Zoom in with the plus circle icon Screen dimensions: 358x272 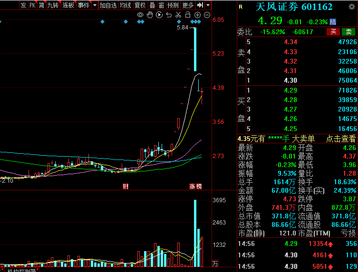(x=197, y=15)
